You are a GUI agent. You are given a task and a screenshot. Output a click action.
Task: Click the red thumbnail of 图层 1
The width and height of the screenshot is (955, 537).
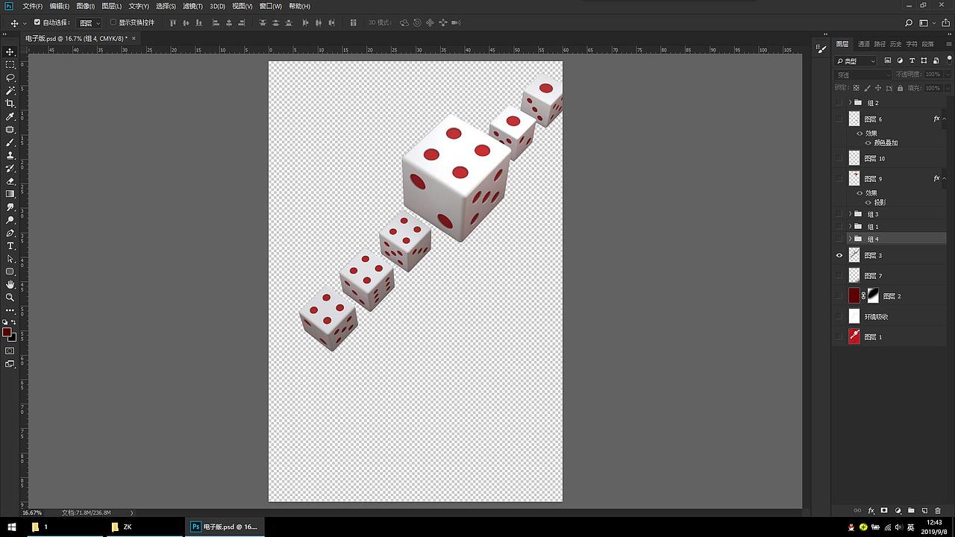pyautogui.click(x=854, y=337)
